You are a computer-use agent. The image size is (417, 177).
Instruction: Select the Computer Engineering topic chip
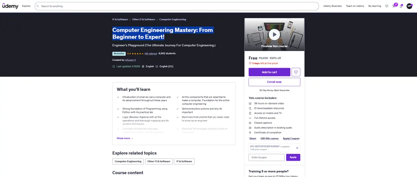(128, 161)
